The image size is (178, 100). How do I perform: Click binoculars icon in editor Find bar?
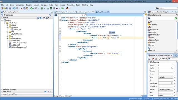pos(56,15)
